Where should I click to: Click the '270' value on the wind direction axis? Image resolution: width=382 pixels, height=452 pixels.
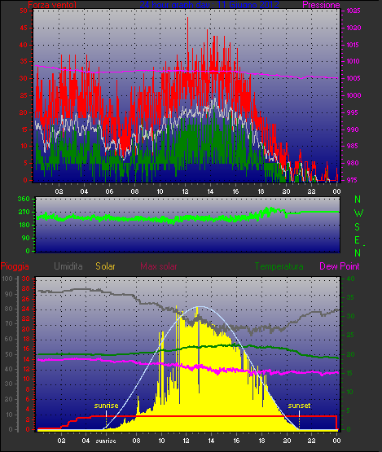click(x=24, y=213)
